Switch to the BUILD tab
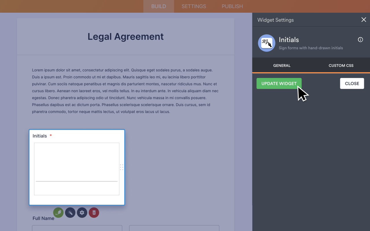The width and height of the screenshot is (370, 231). coord(158,6)
